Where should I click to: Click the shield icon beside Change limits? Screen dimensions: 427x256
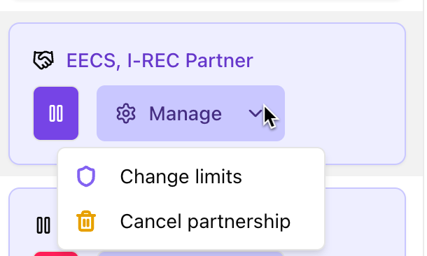pos(86,176)
